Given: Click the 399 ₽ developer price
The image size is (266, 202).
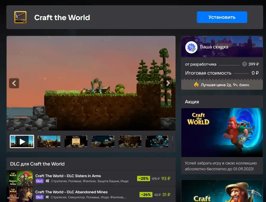Looking at the screenshot, I should coord(254,64).
